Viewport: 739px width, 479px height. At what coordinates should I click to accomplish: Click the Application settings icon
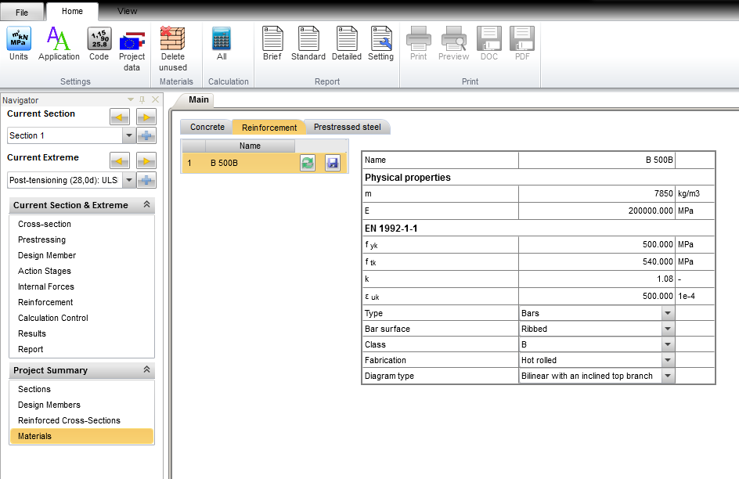(x=59, y=43)
